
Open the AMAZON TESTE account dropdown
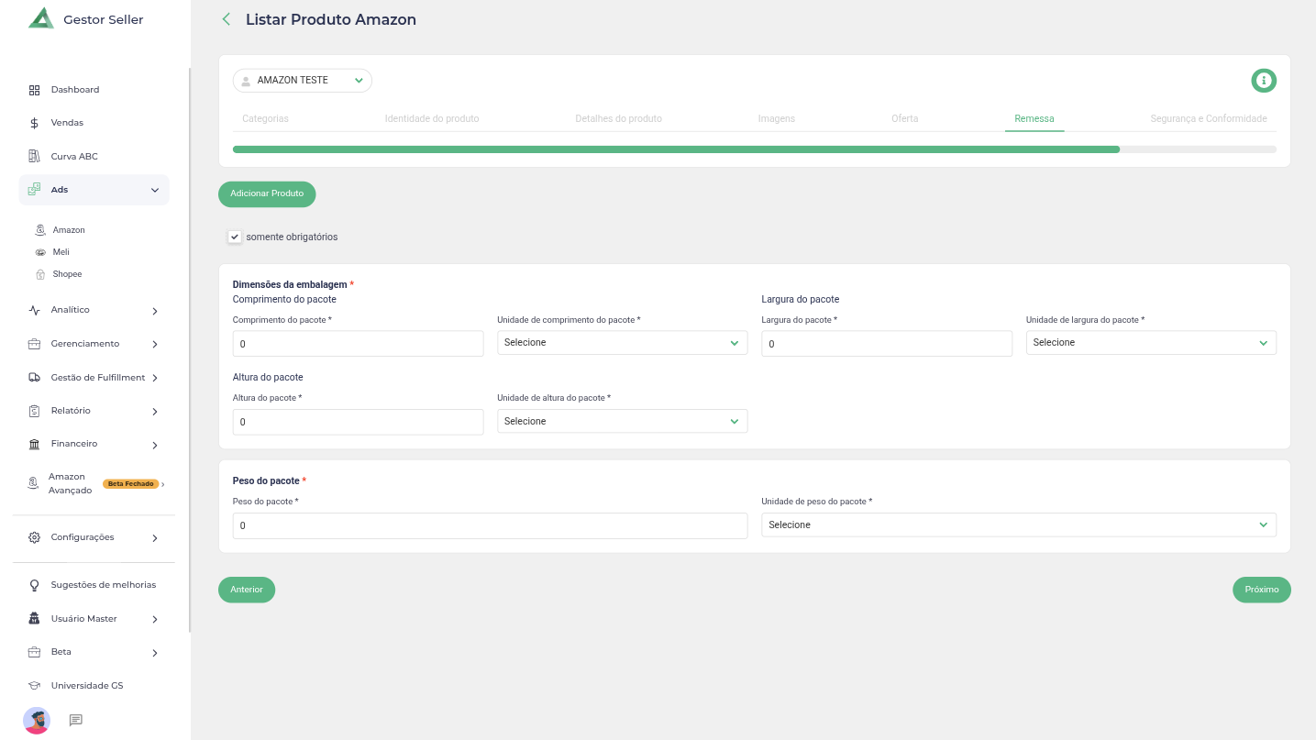(x=303, y=81)
